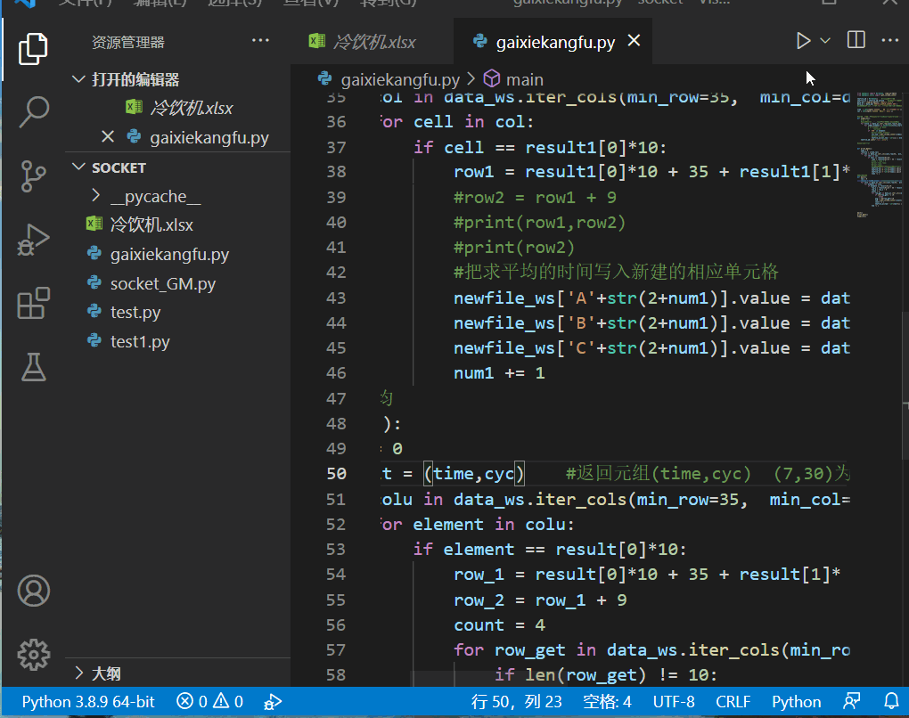Open socket_GM.py from the file tree
Viewport: 909px width, 718px height.
[162, 283]
